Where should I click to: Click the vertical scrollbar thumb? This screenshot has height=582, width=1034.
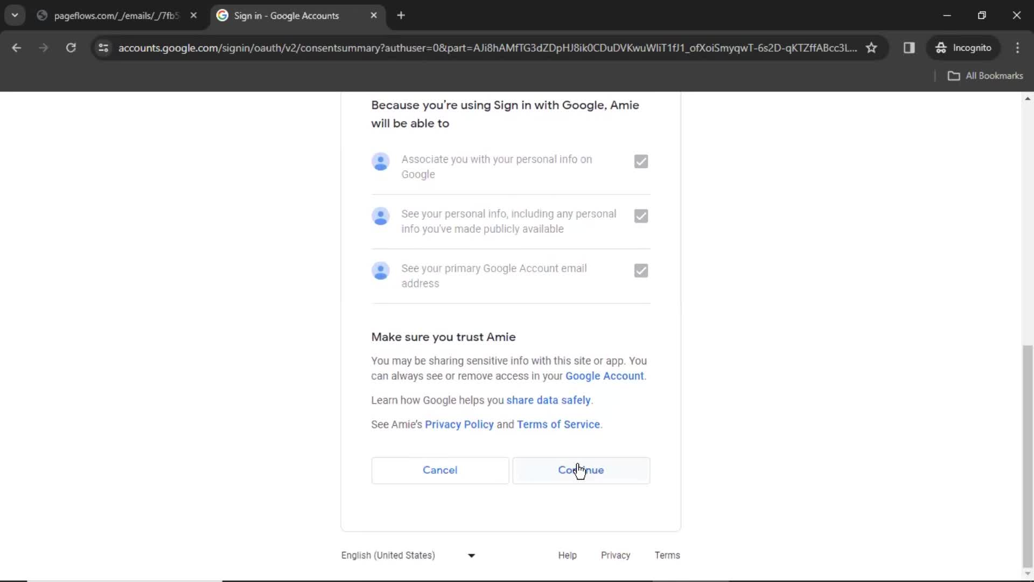(1028, 456)
